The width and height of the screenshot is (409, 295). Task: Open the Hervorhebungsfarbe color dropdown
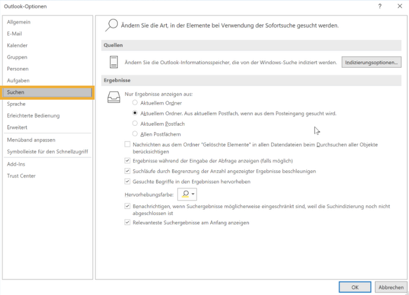point(187,194)
